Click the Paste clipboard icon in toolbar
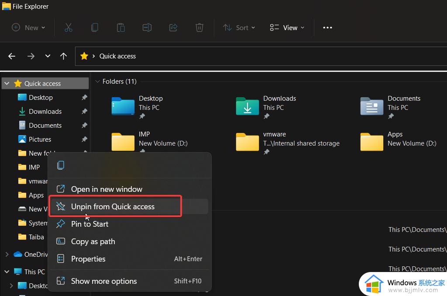Screen dimensions: 447x296 (x=121, y=27)
